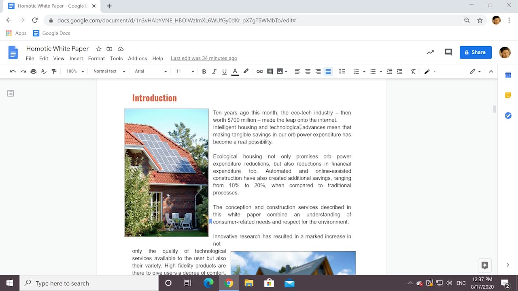Increase indent using toolbar icon
518x291 pixels.
(x=399, y=72)
